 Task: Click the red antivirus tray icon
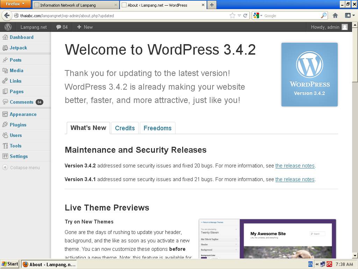coord(329,264)
